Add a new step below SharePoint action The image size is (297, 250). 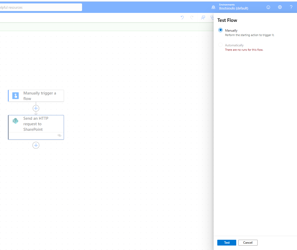point(36,145)
